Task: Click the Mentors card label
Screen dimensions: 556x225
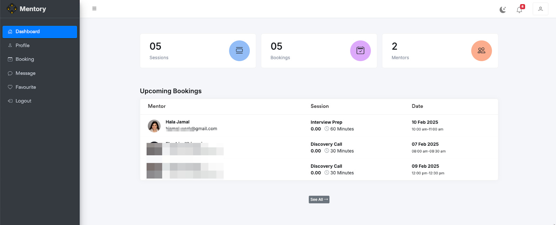Action: pos(400,58)
